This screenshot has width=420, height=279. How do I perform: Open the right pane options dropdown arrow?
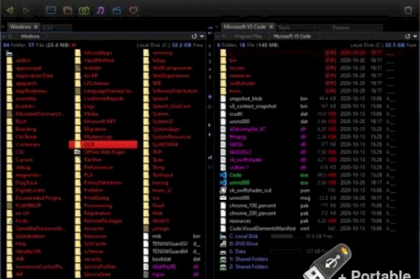coord(415,36)
